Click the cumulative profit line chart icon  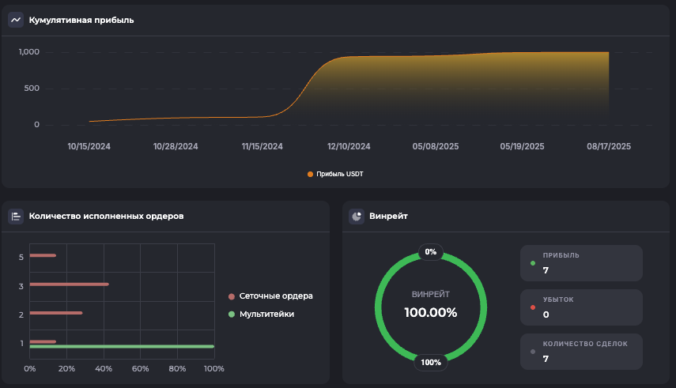click(16, 20)
